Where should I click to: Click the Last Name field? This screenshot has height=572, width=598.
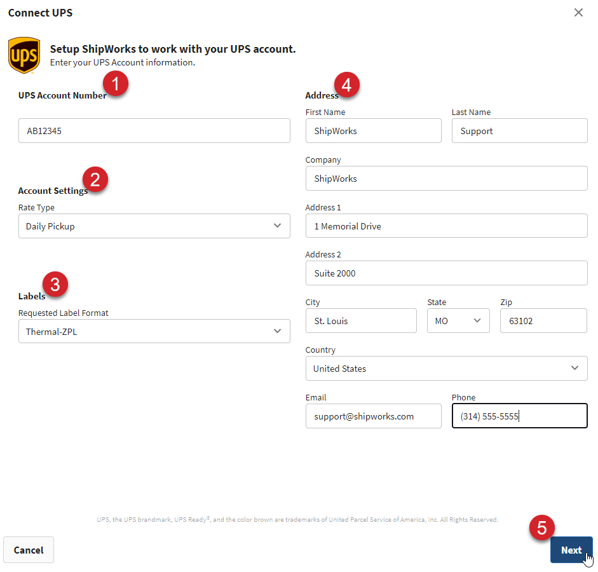(x=519, y=131)
